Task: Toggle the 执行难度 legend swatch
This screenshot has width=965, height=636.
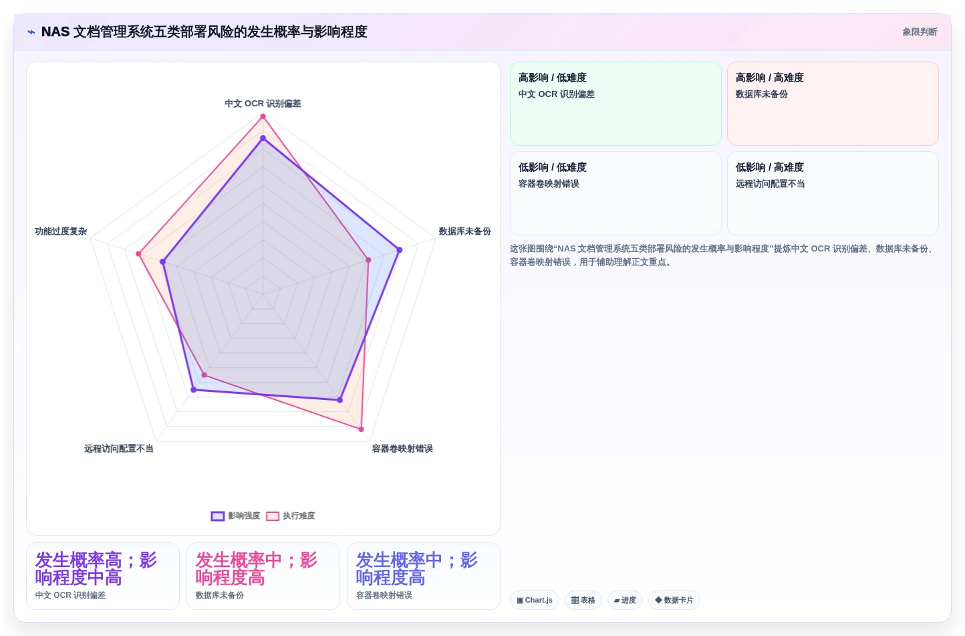Action: pos(273,516)
